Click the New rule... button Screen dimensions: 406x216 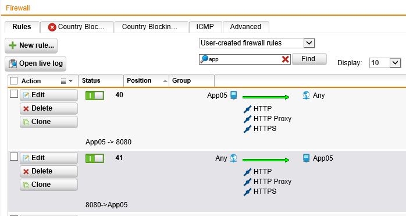pyautogui.click(x=31, y=45)
